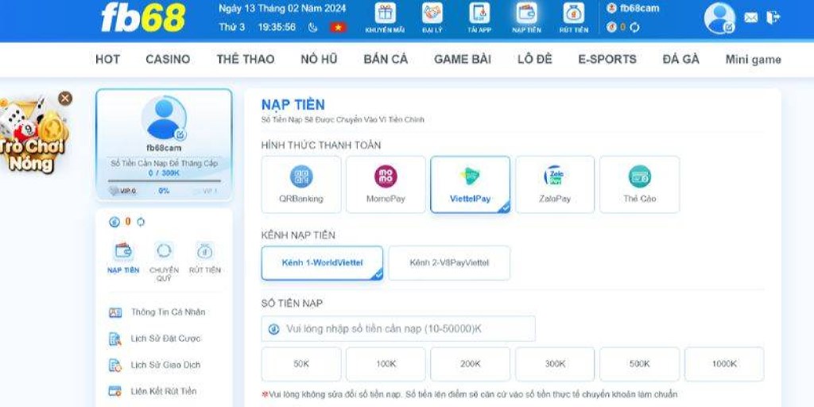Refresh the balance in header
The image size is (814, 407).
(x=635, y=27)
